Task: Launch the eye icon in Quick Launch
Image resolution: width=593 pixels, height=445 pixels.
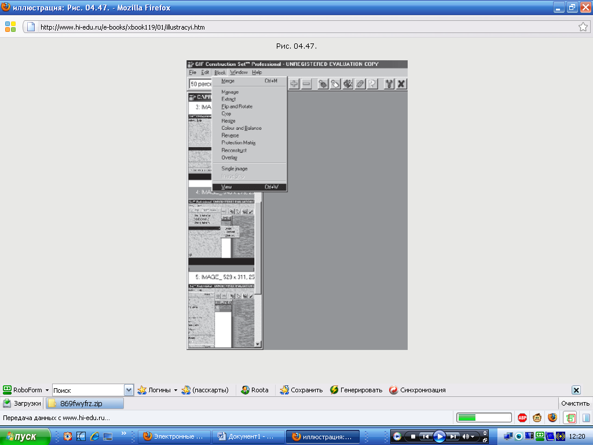Action: [67, 437]
